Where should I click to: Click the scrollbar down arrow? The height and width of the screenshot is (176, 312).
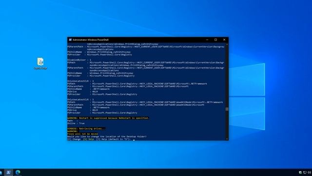[227, 139]
